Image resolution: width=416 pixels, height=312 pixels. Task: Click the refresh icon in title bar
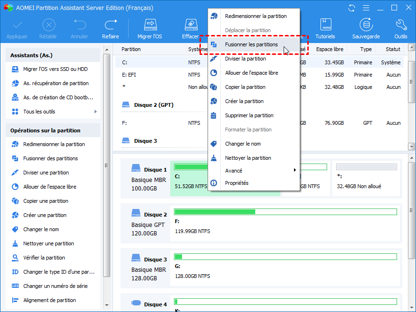tap(352, 8)
